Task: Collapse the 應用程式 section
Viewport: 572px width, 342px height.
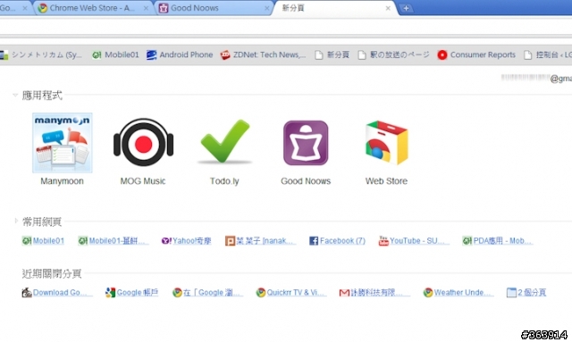Action: [x=15, y=96]
